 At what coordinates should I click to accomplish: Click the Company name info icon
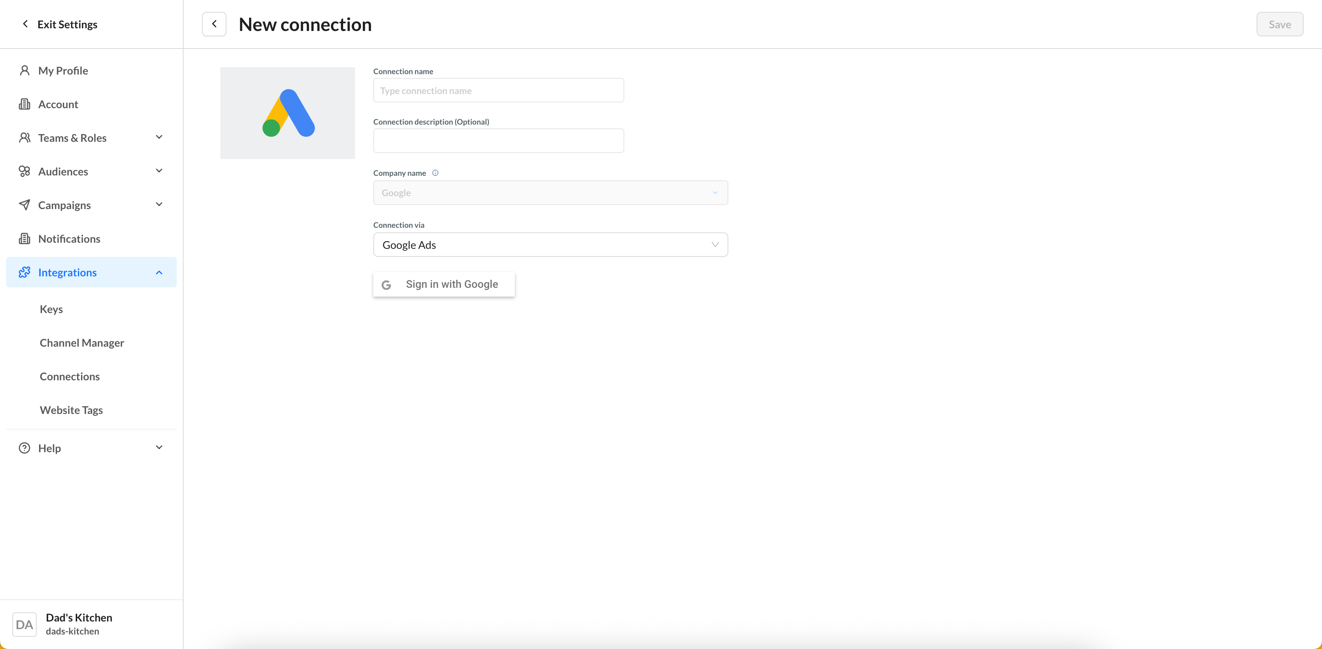(435, 173)
